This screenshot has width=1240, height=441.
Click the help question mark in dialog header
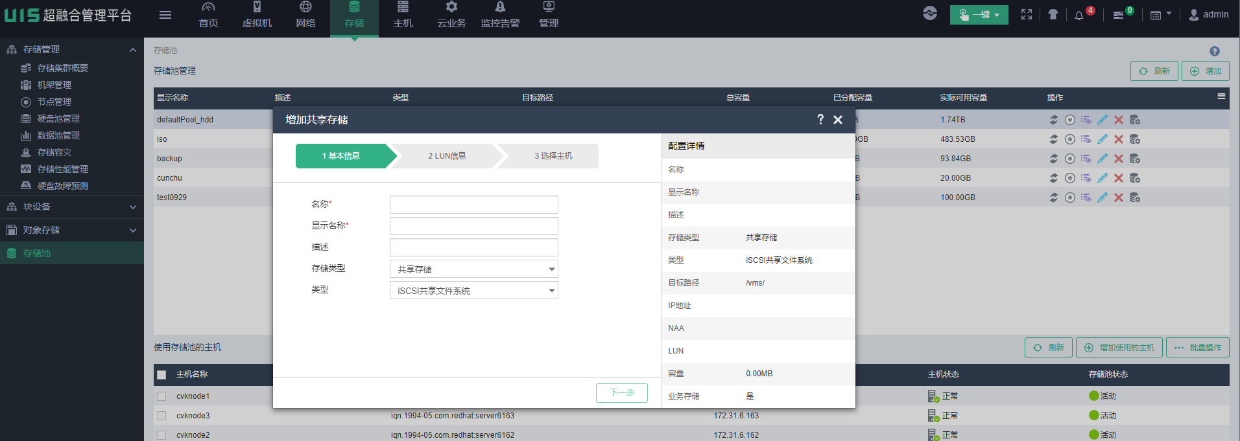[820, 119]
